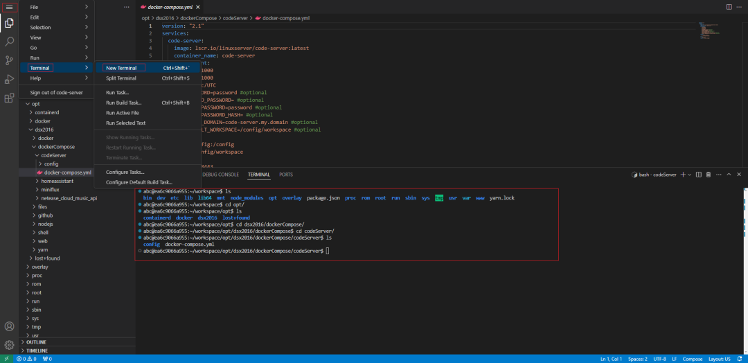Open the Extensions view
Viewport: 748px width, 363px height.
[x=9, y=98]
